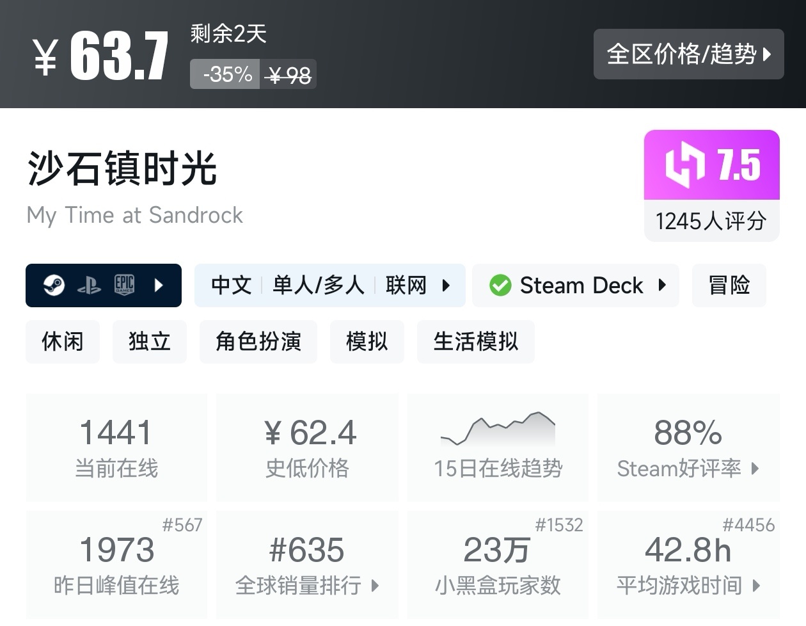Screen dimensions: 806x626
Task: Click the ¥63.7 current price
Action: pos(101,56)
